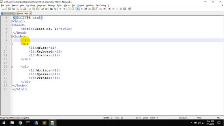224x126 pixels.
Task: Open the View menu
Action: point(22,6)
